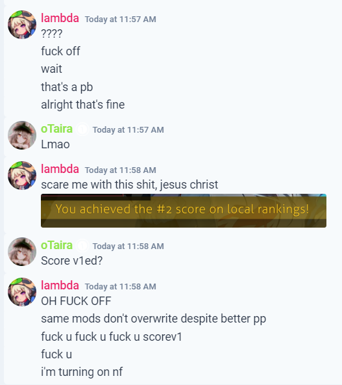Image resolution: width=342 pixels, height=385 pixels.
Task: Open the local rankings screenshot attachment
Action: (184, 211)
